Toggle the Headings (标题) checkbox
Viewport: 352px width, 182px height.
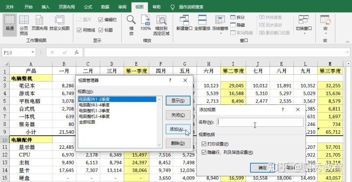click(x=101, y=30)
